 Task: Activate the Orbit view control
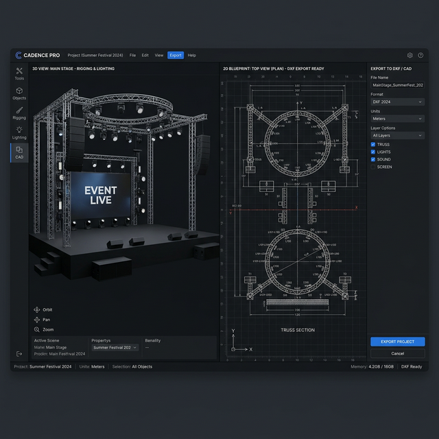43,309
